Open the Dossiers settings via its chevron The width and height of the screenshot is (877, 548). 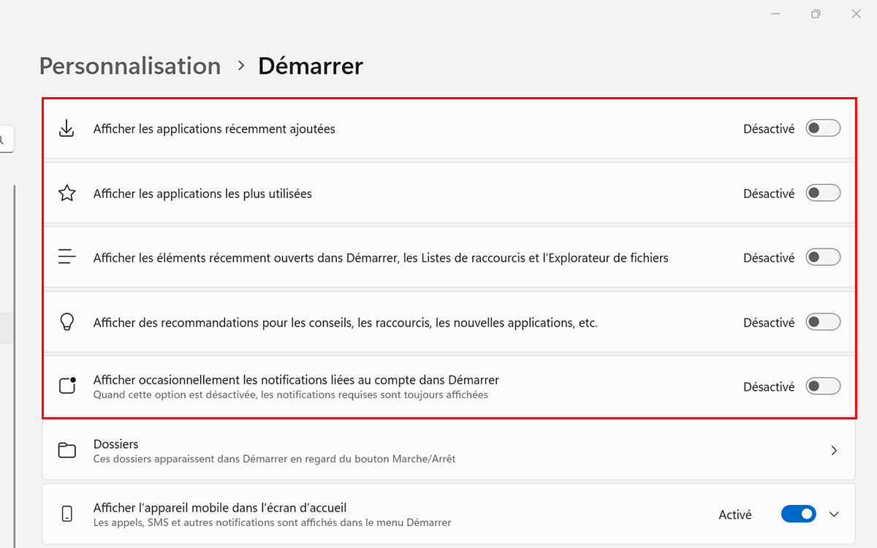834,451
